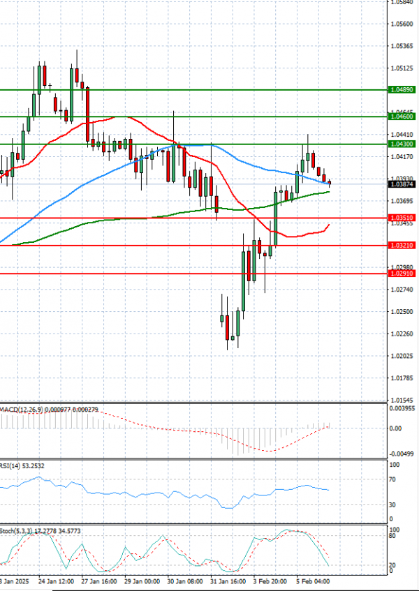Click the green 1.04600 resistance price label

(x=402, y=117)
